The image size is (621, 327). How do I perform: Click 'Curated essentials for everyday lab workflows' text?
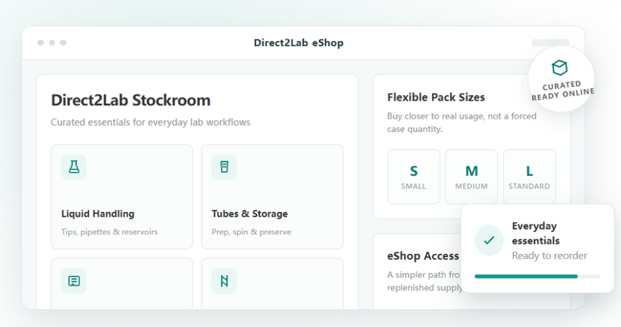coord(150,122)
